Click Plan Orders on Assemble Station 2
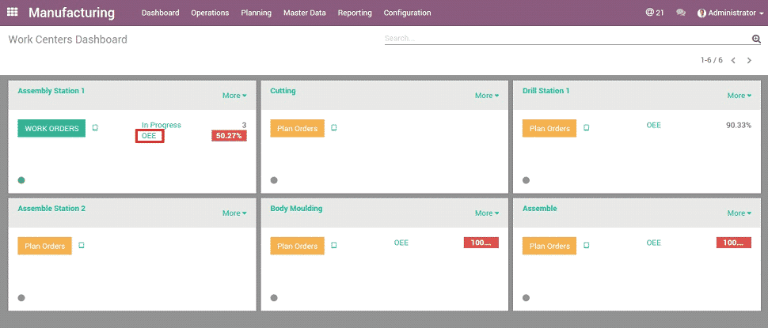Viewport: 768px width, 328px height. pos(44,247)
